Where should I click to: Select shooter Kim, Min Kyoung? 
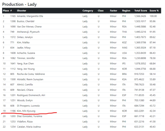click(26, 111)
